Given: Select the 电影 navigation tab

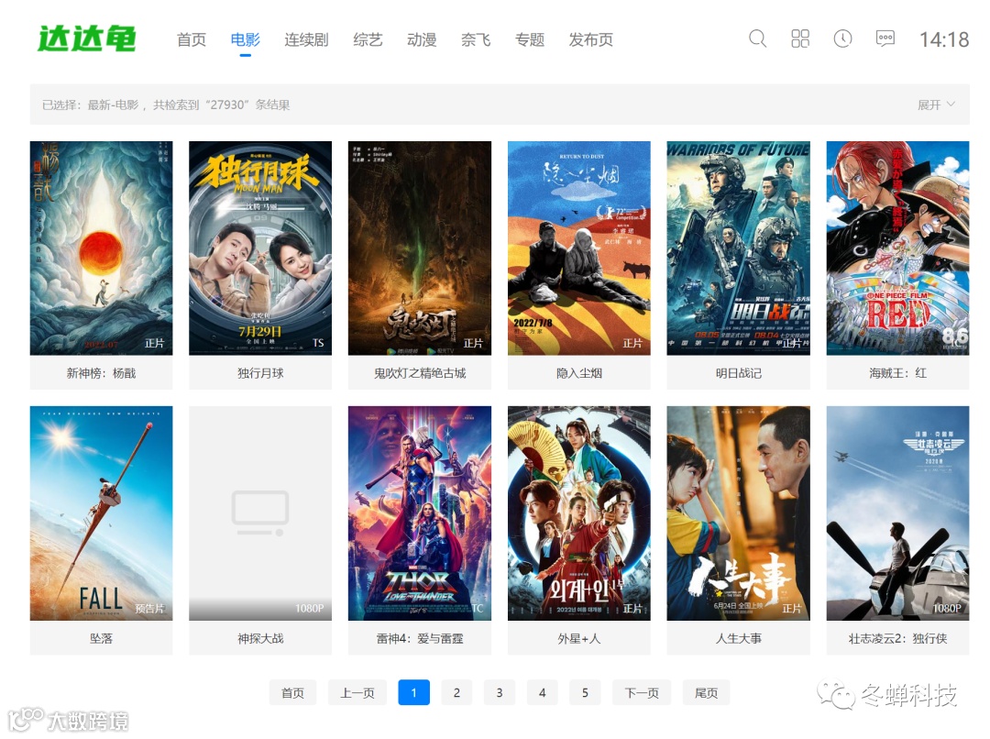Looking at the screenshot, I should [x=245, y=39].
